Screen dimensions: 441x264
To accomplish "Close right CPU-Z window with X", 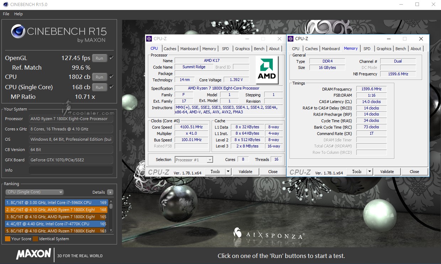I will tap(421, 39).
